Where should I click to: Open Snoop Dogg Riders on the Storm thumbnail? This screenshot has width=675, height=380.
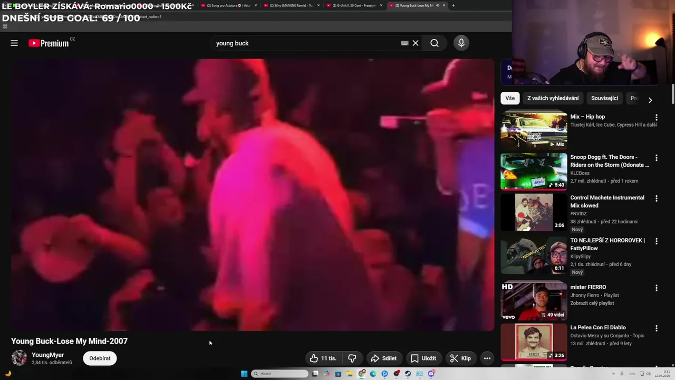coord(534,171)
